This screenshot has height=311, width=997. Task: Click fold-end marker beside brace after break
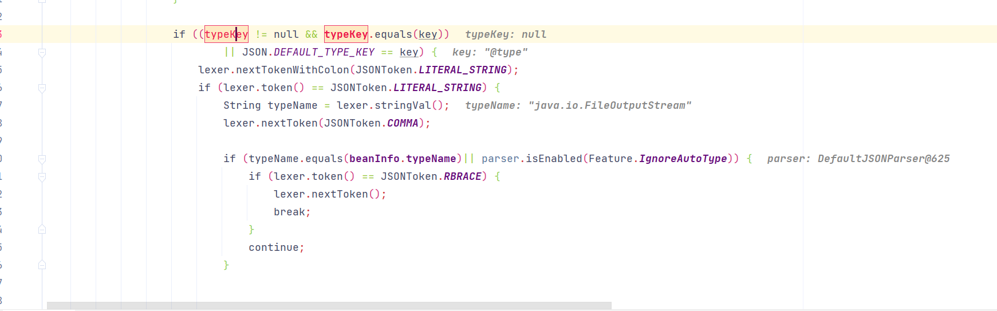[42, 230]
